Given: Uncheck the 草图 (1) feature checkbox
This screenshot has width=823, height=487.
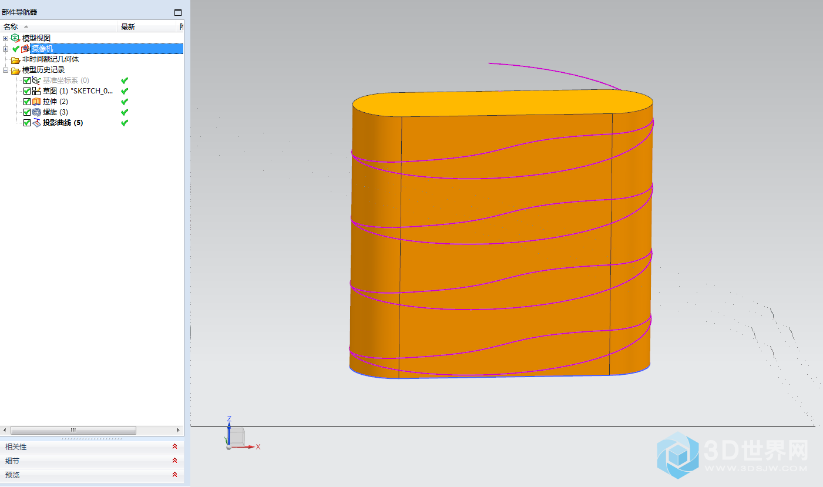Looking at the screenshot, I should pos(27,91).
